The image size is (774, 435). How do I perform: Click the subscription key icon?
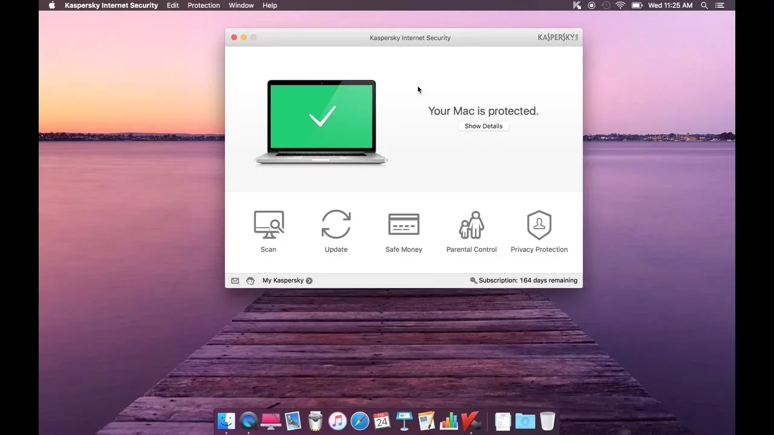tap(473, 280)
